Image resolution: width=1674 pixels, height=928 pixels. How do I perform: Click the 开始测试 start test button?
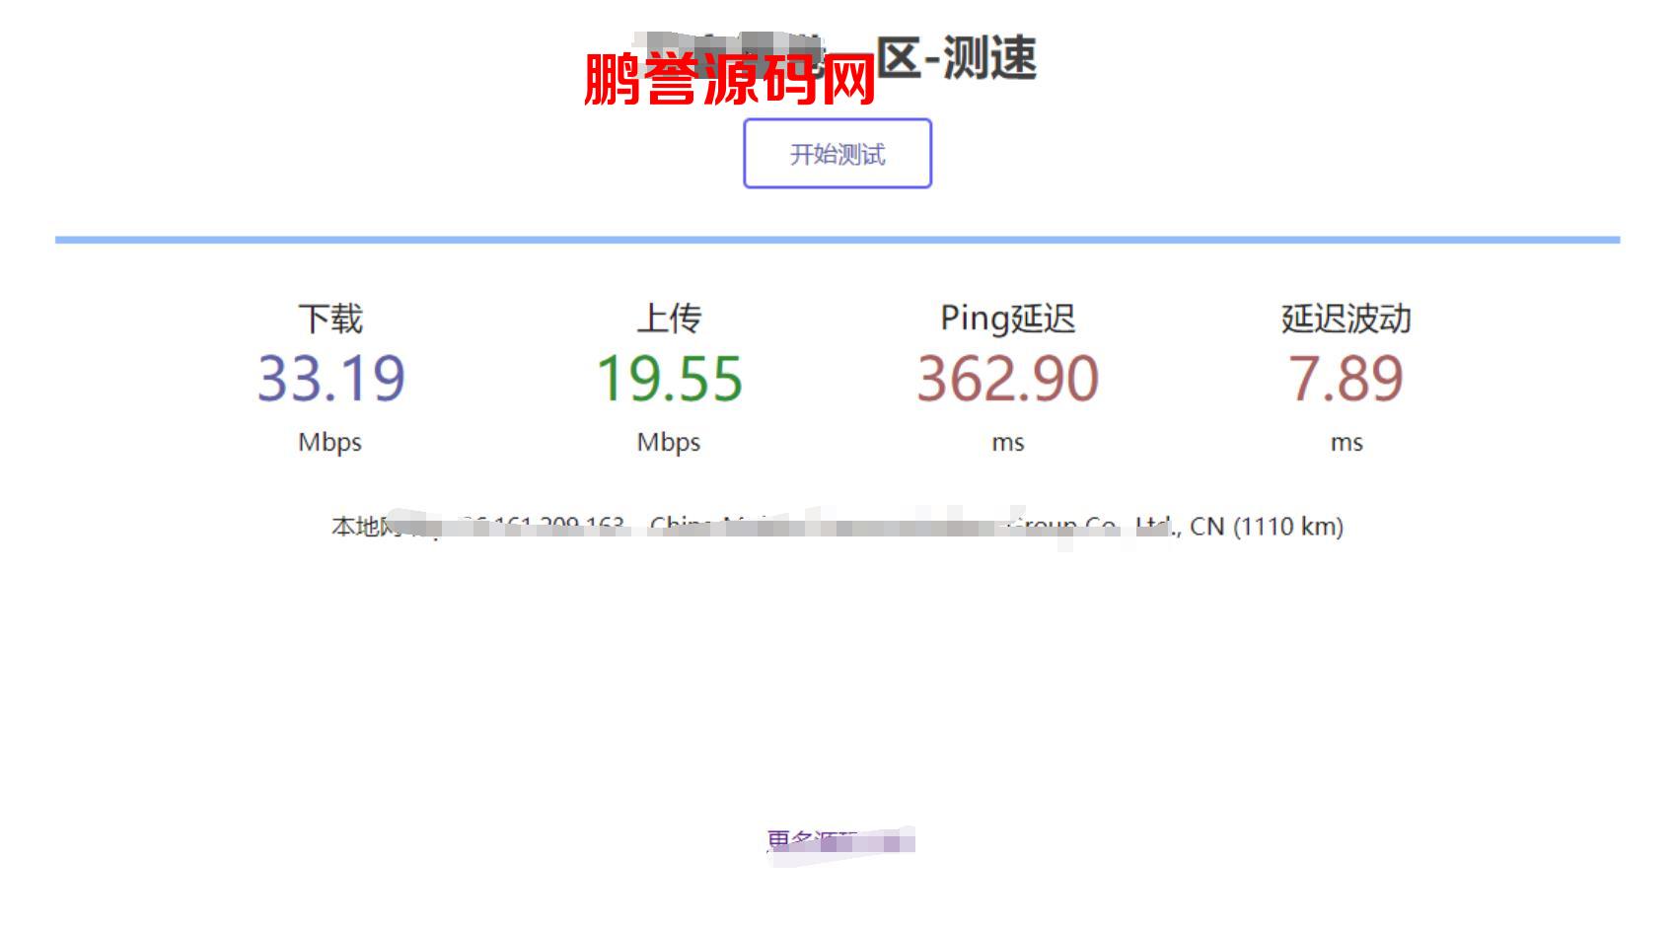click(x=837, y=154)
